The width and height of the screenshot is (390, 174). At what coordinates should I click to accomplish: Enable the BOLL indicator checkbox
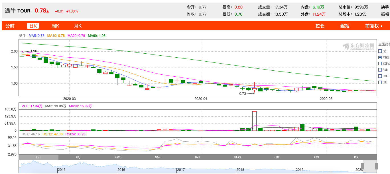click(380, 76)
